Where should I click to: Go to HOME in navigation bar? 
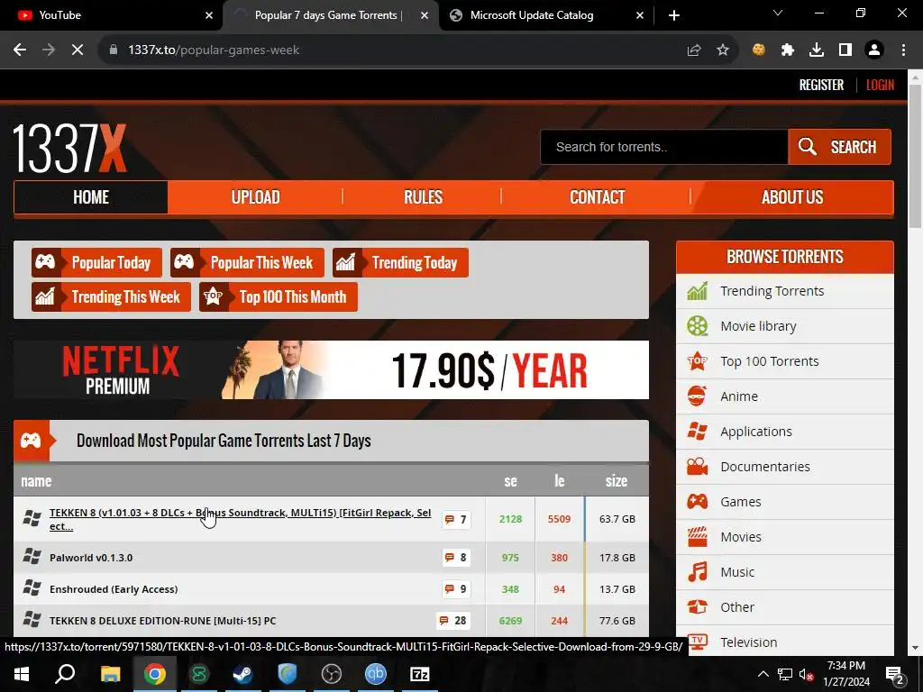point(91,197)
